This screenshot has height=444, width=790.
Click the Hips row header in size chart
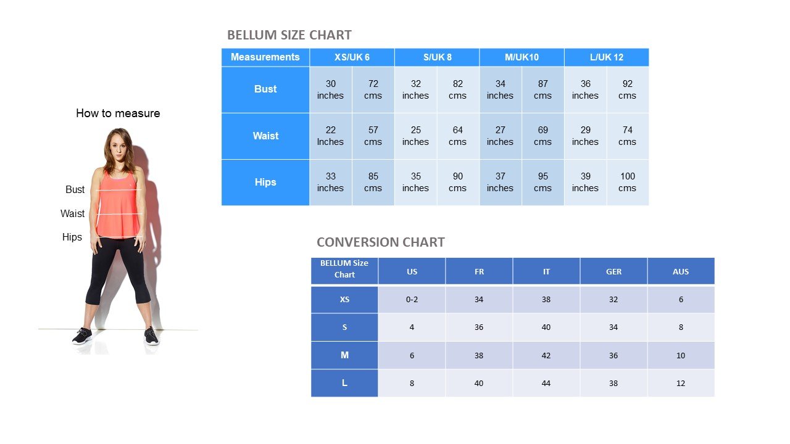coord(265,183)
